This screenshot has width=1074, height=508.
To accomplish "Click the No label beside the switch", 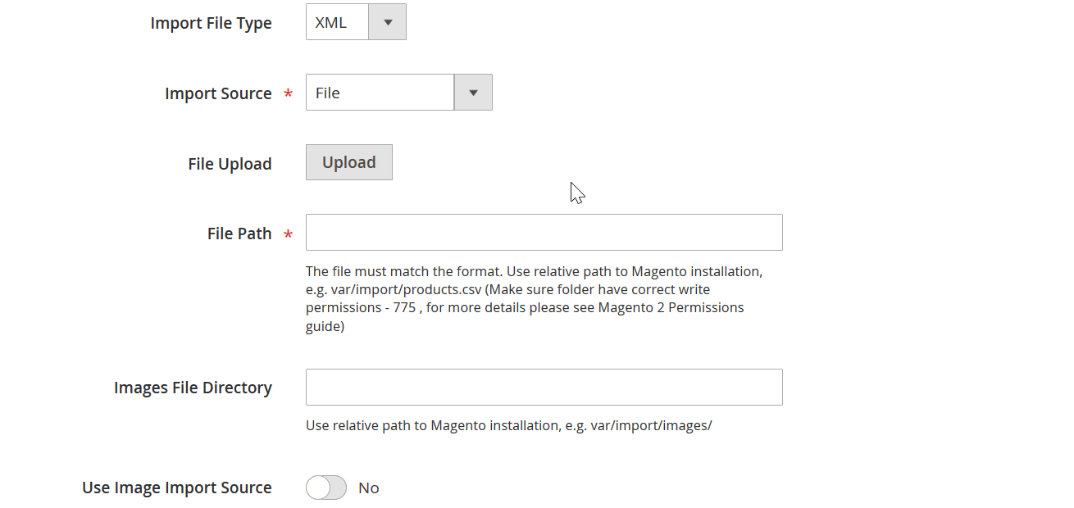I will tap(369, 488).
